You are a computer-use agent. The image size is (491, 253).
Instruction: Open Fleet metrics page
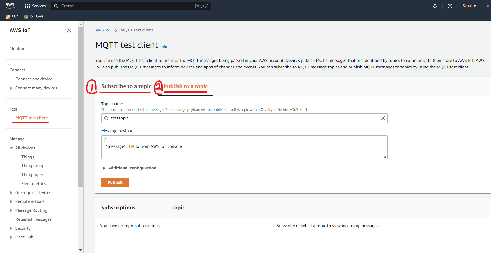pyautogui.click(x=34, y=184)
